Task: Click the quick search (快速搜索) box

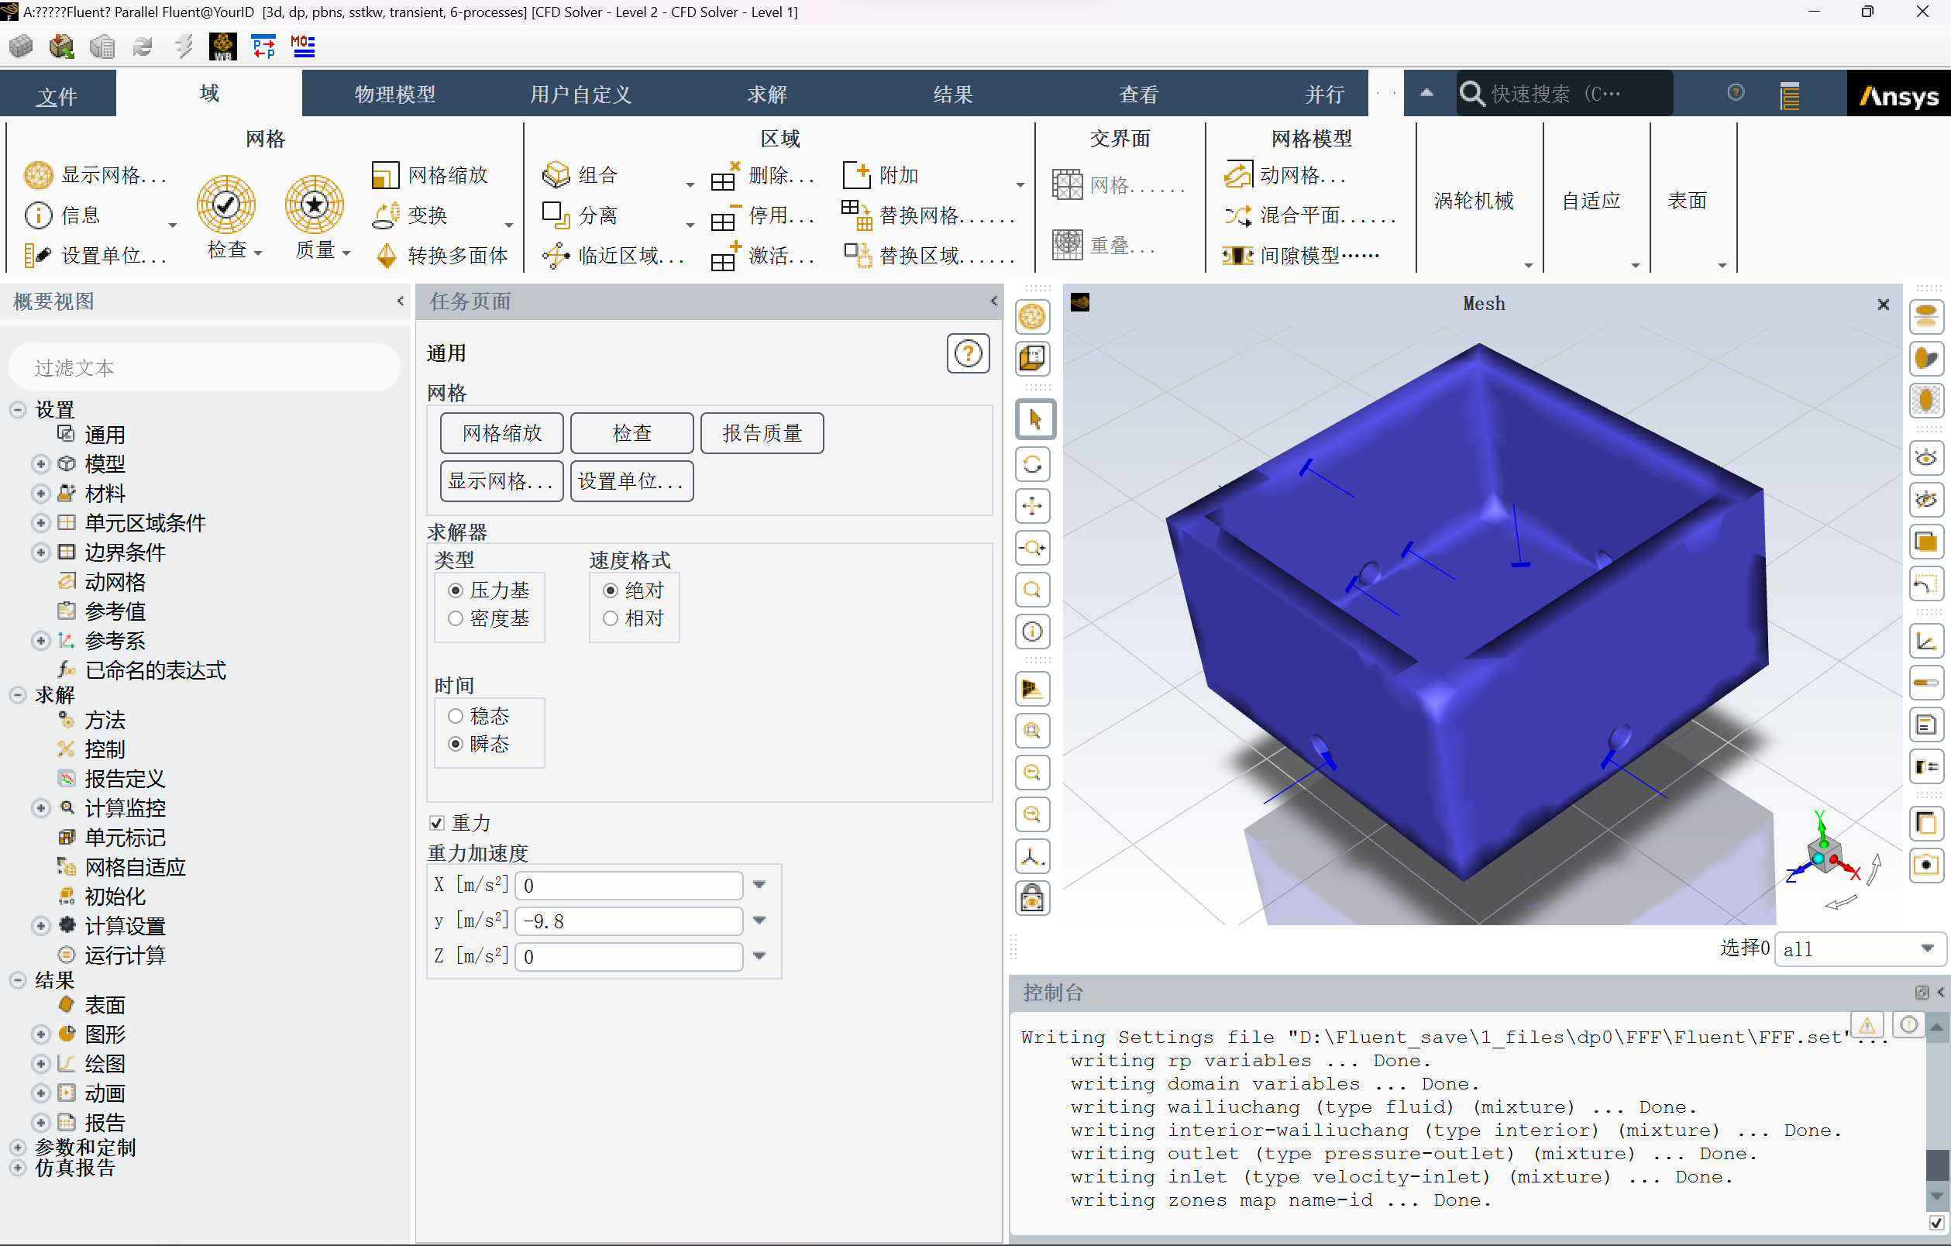Action: (1564, 94)
